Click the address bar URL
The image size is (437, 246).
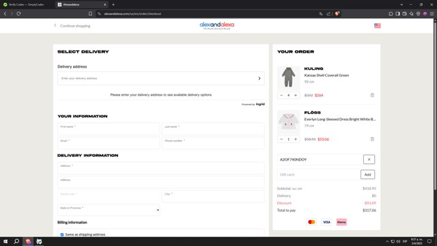[132, 14]
